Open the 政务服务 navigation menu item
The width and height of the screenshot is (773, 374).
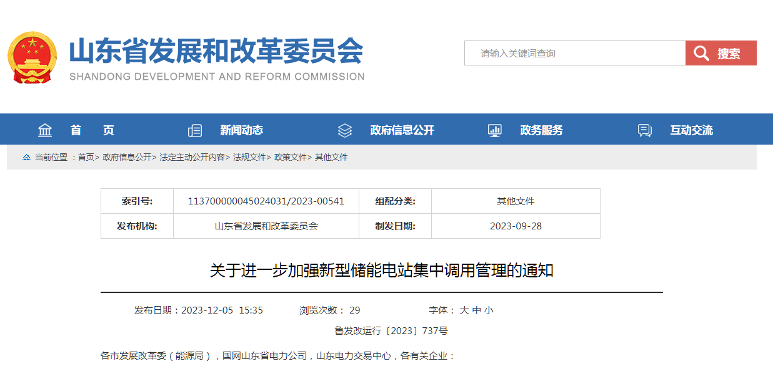pyautogui.click(x=541, y=130)
